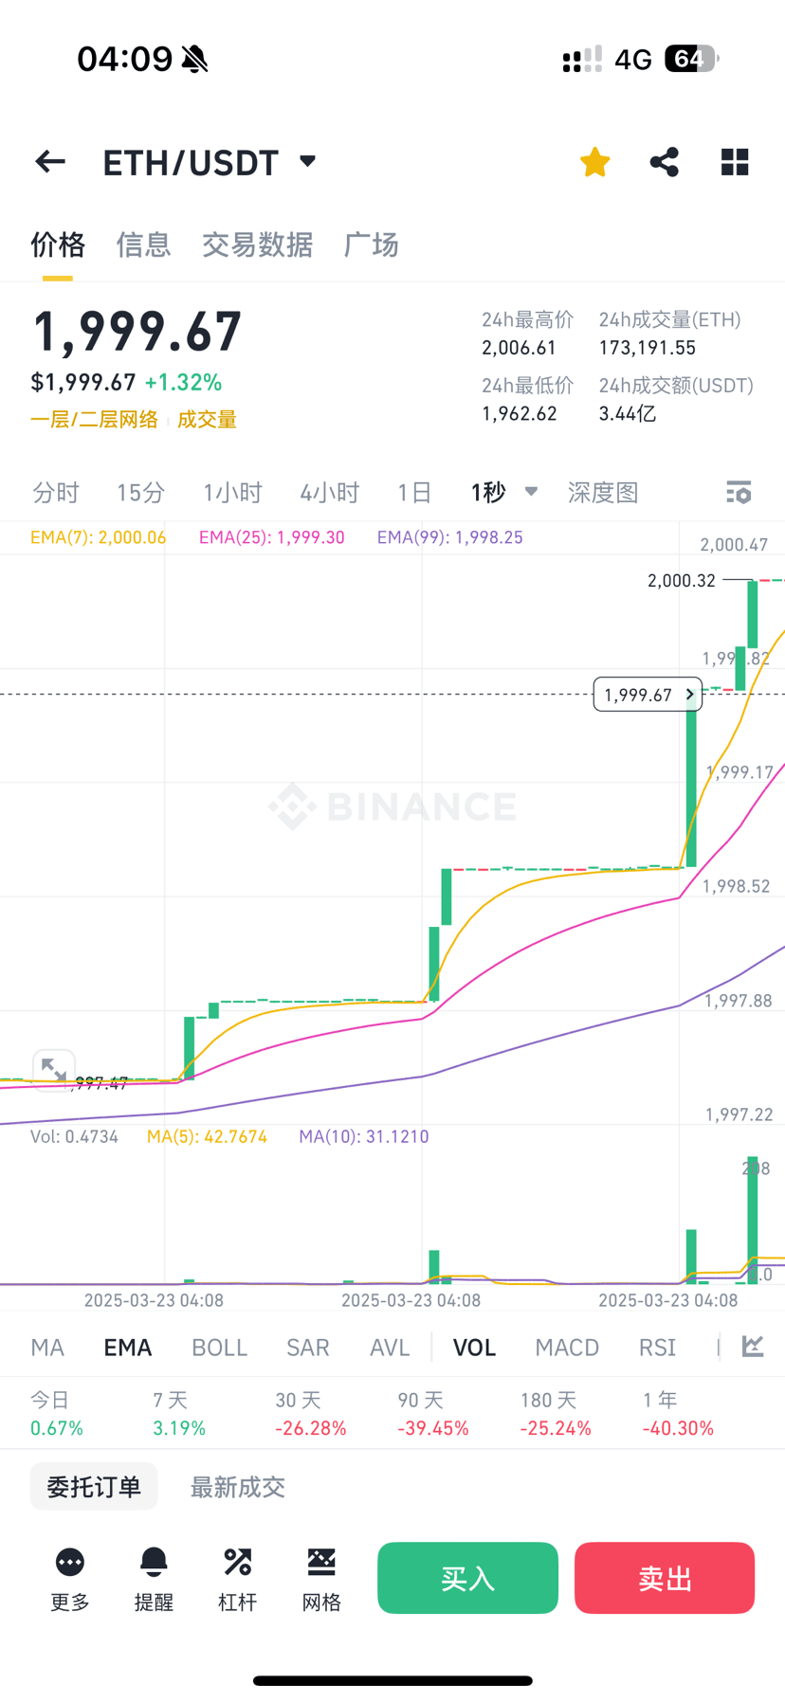This screenshot has height=1702, width=785.
Task: Tap the 提醒 alert bell icon
Action: (153, 1575)
